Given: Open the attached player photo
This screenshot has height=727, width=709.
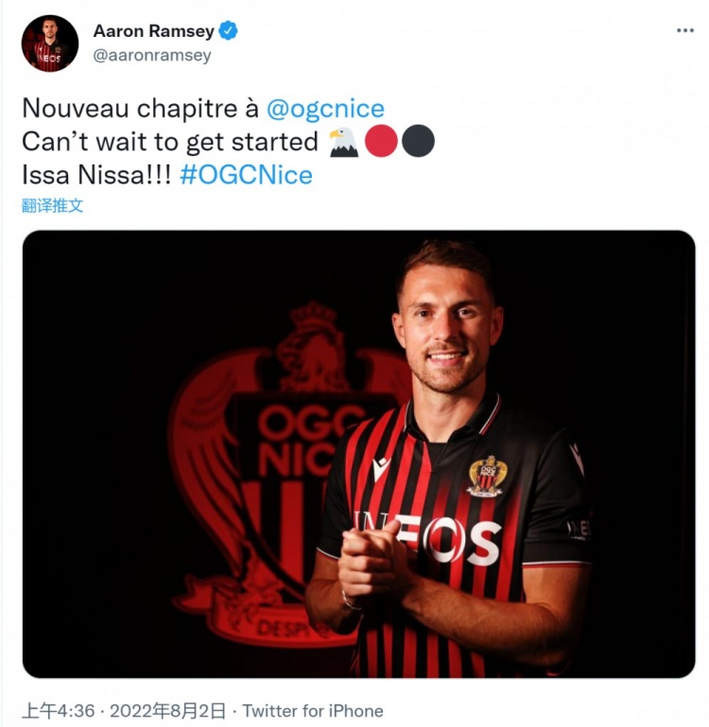Looking at the screenshot, I should (358, 454).
